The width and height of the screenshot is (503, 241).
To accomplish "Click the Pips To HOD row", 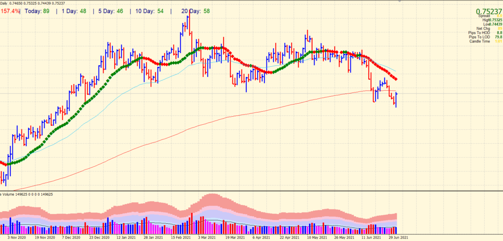I will [485, 33].
